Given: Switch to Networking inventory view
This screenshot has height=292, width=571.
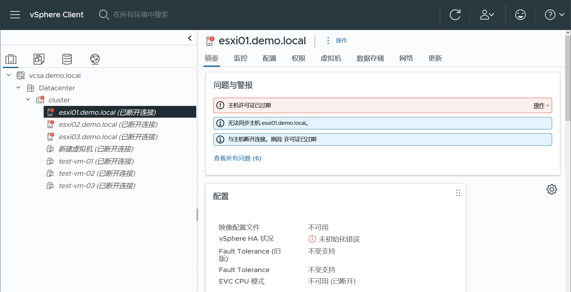Looking at the screenshot, I should coord(95,59).
